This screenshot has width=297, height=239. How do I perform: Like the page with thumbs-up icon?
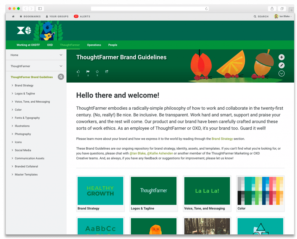(x=78, y=72)
